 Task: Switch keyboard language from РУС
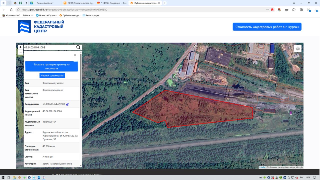coord(301,177)
